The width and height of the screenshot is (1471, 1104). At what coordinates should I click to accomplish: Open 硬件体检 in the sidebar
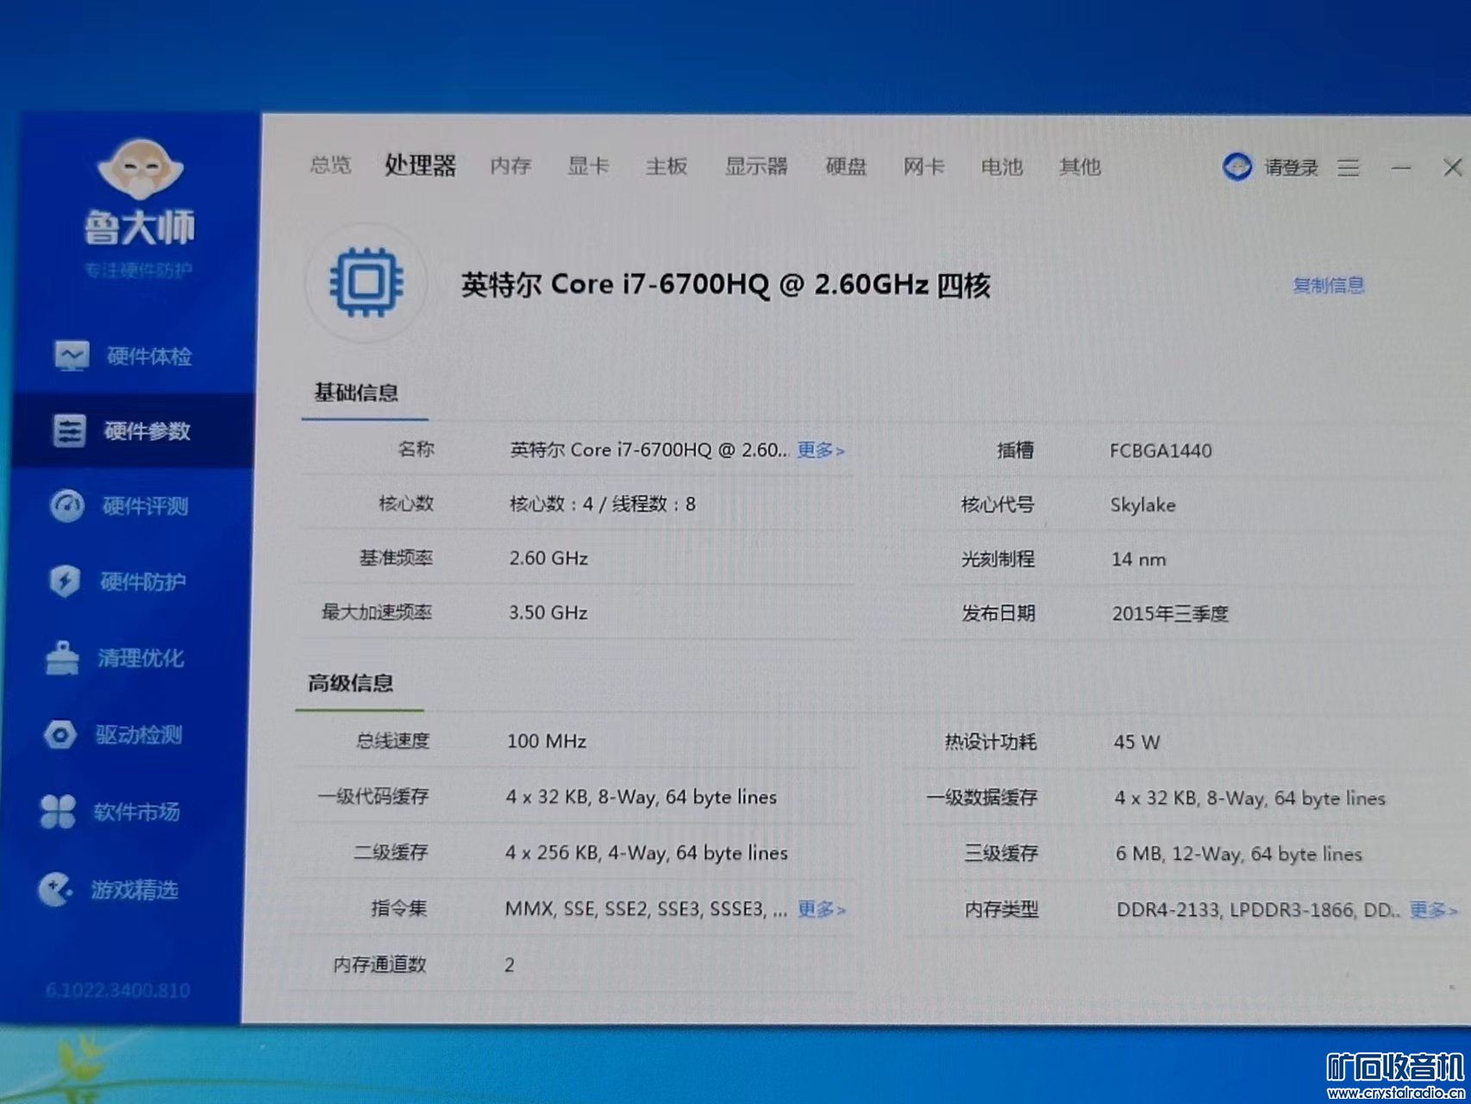(x=123, y=355)
